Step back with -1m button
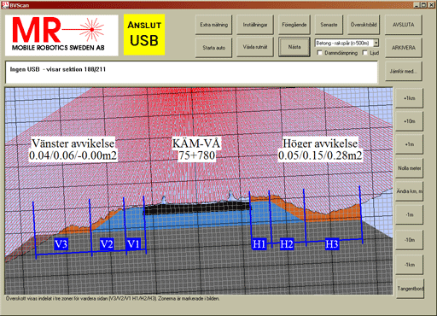 point(409,214)
